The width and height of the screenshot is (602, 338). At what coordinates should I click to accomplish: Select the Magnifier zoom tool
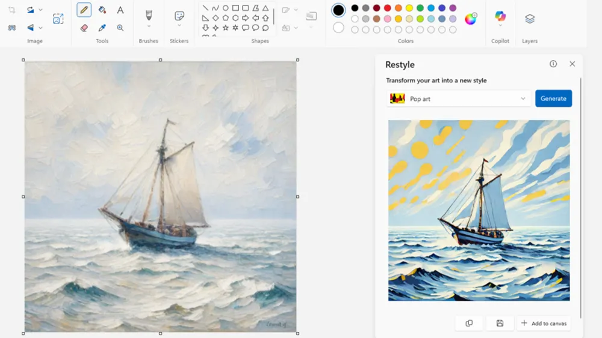[x=120, y=28]
